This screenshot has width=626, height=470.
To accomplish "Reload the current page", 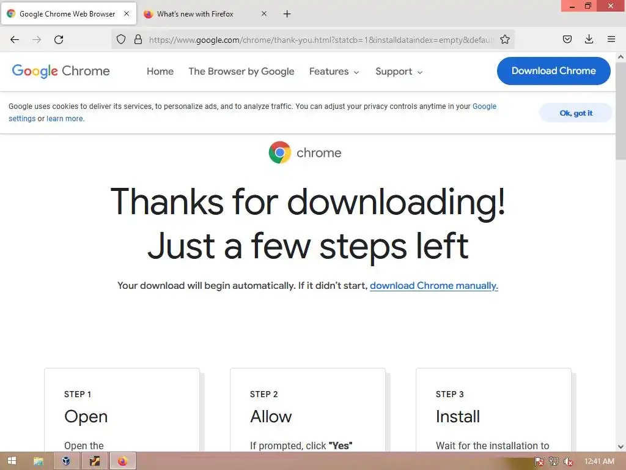I will (59, 40).
